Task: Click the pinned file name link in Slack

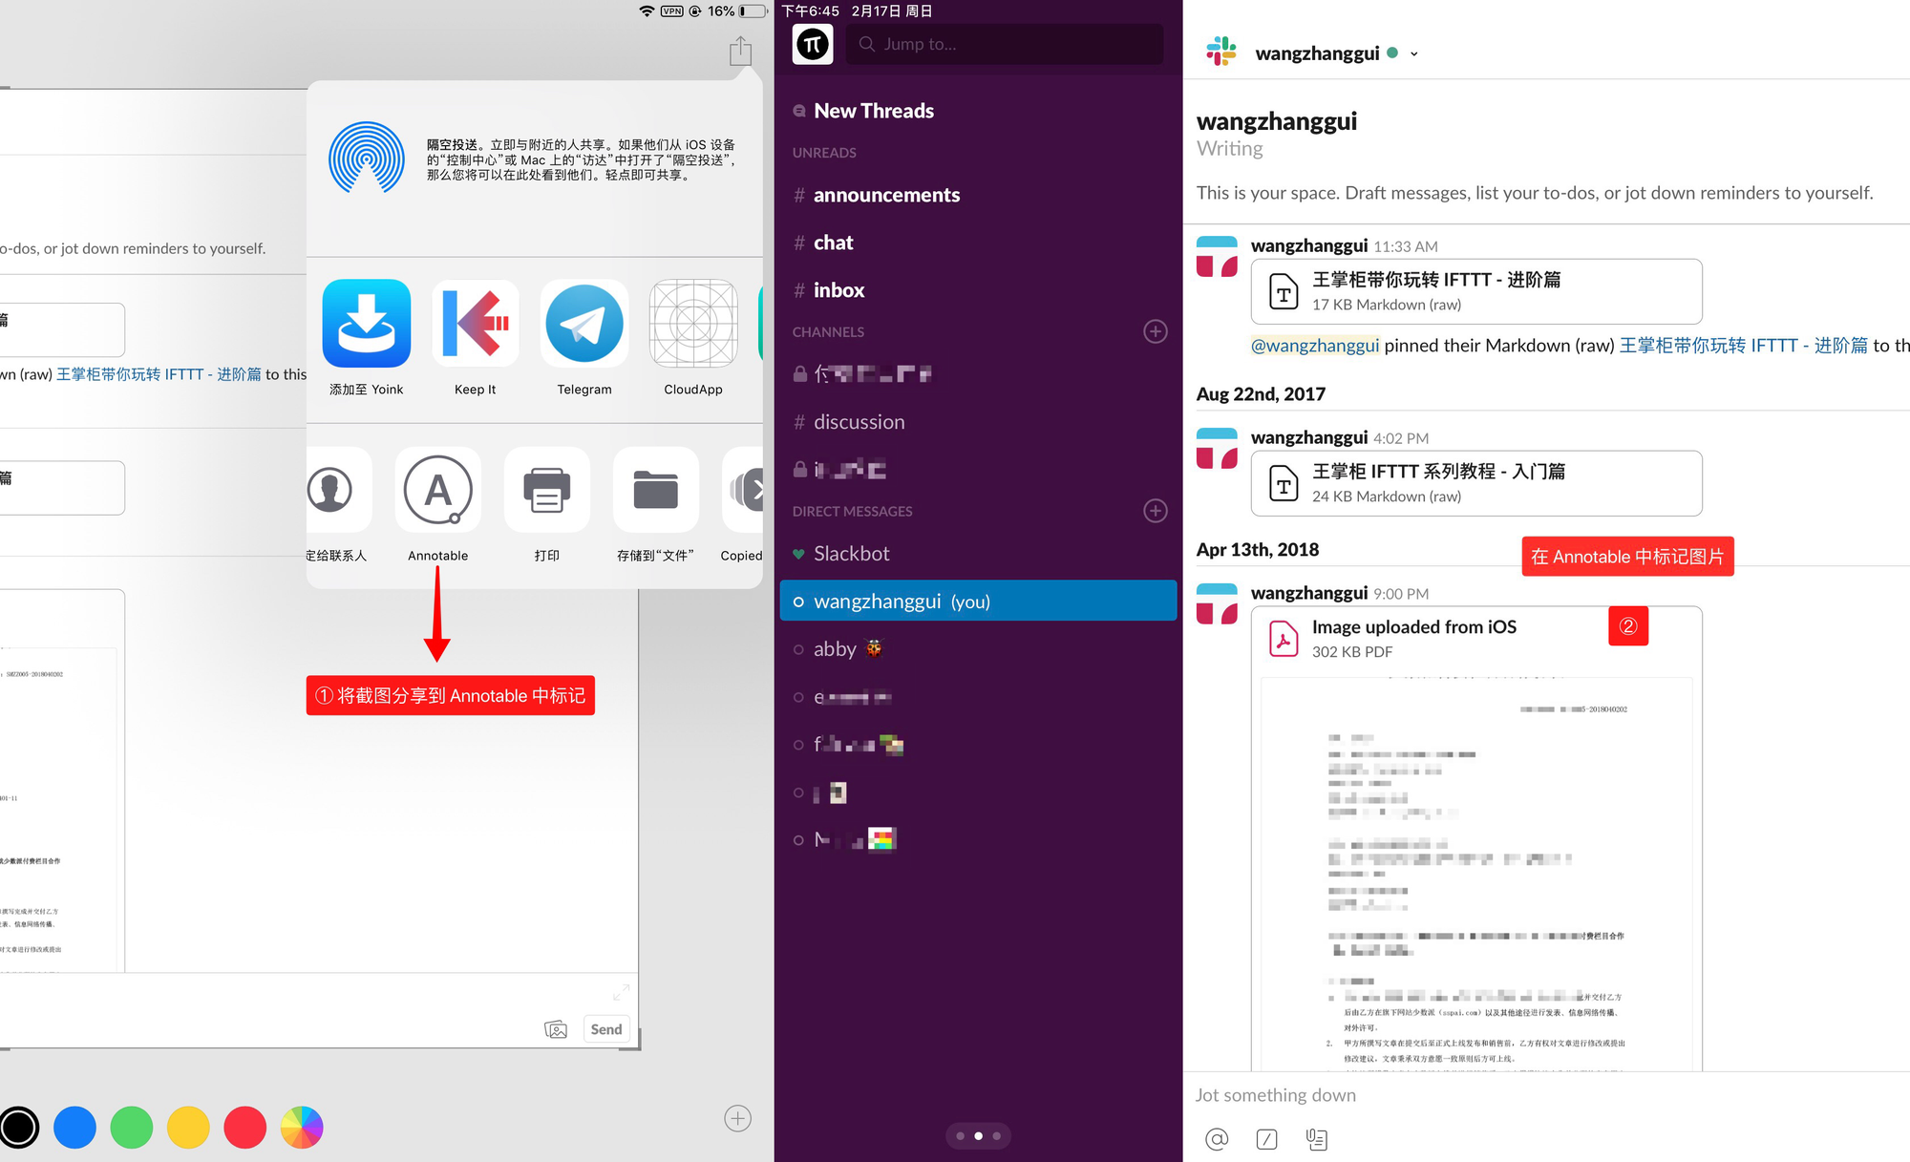Action: click(1744, 346)
